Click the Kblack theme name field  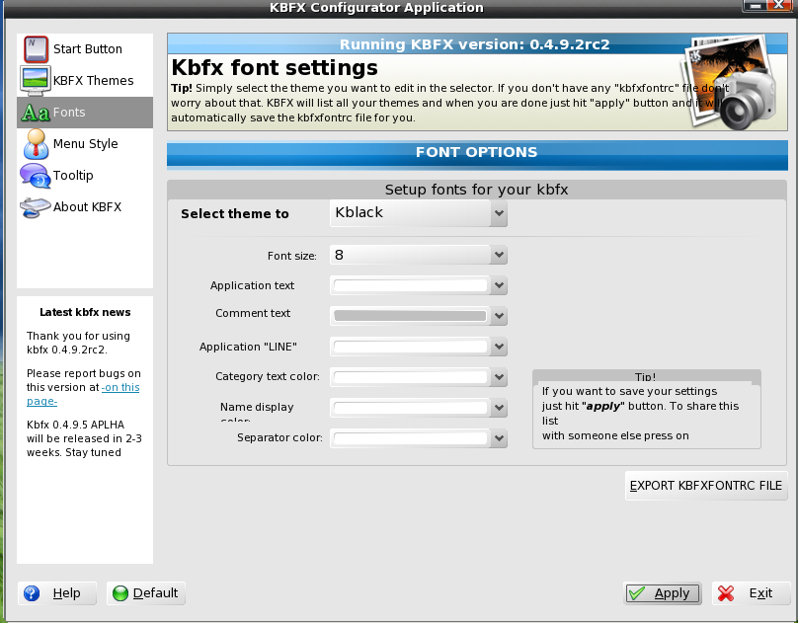[x=410, y=212]
